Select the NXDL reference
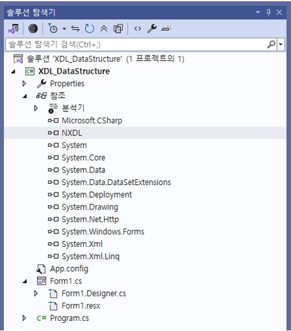 tap(72, 133)
